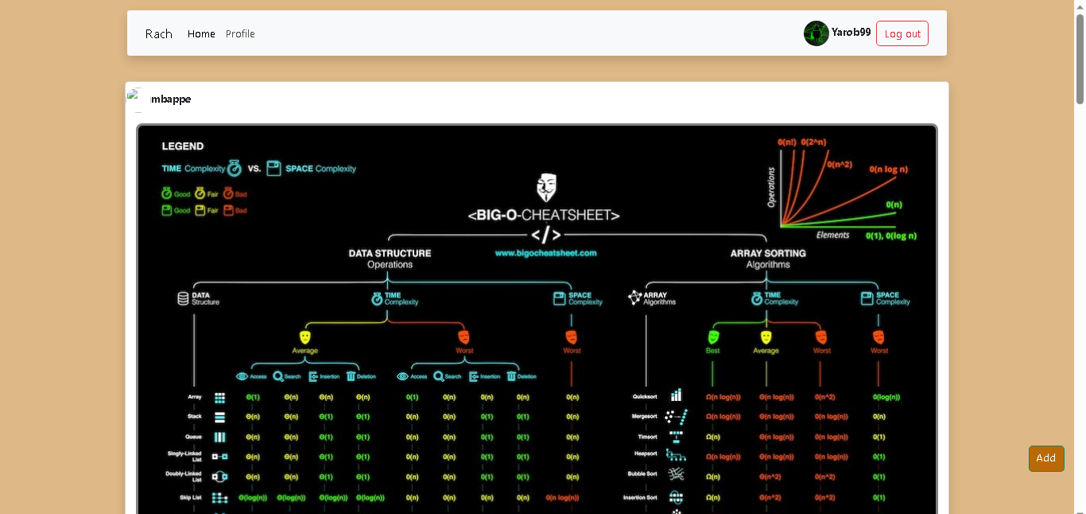1086x514 pixels.
Task: Select the Yarob99 username in navbar
Action: coord(851,33)
